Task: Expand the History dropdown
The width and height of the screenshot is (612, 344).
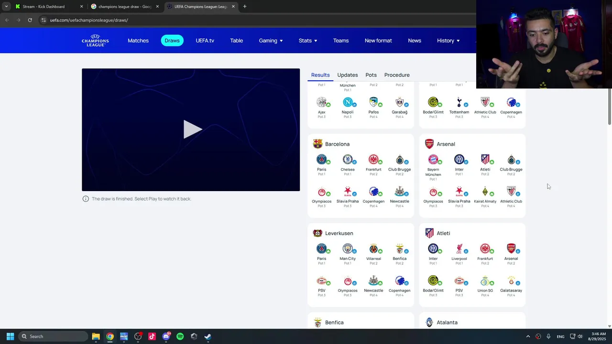Action: (x=448, y=41)
